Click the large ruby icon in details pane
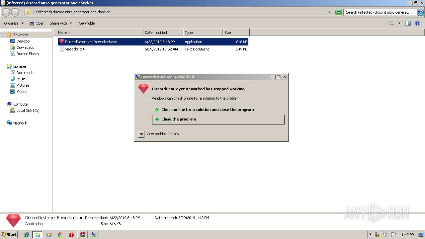The height and width of the screenshot is (239, 425). [x=13, y=221]
